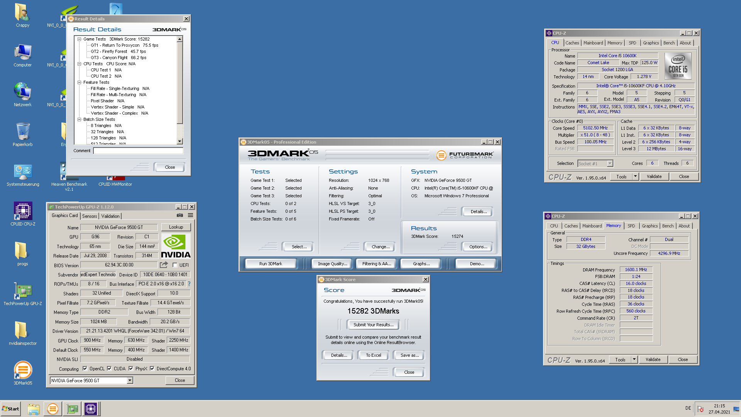This screenshot has width=741, height=417.
Task: Click Submit Your Results button
Action: click(x=373, y=325)
